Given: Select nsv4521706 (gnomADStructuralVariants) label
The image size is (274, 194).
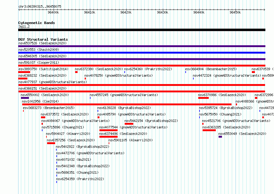Looking at the screenshot, I should pyautogui.click(x=236, y=121).
